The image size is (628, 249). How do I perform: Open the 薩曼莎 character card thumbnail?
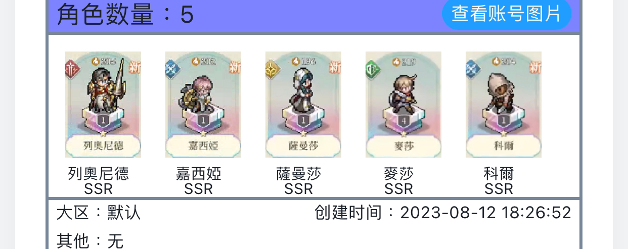pos(303,105)
